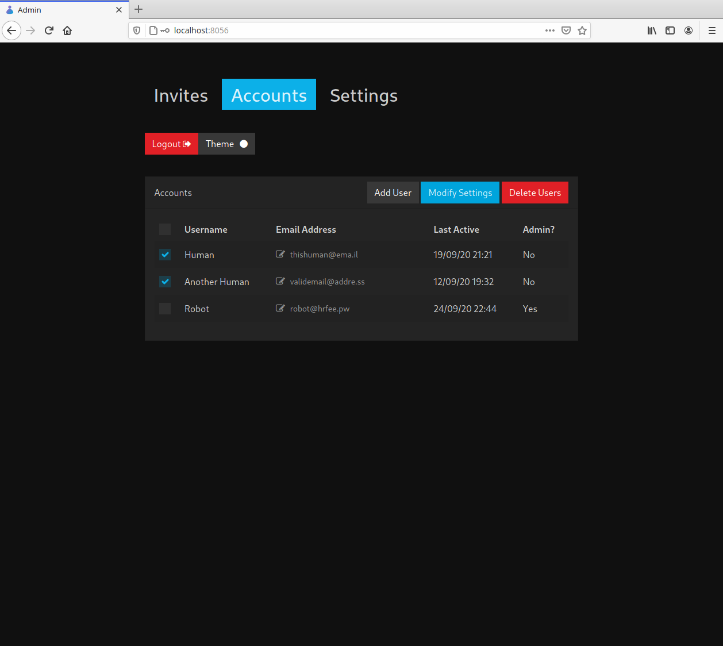The image size is (723, 646).
Task: Toggle the Theme switch
Action: pos(226,144)
